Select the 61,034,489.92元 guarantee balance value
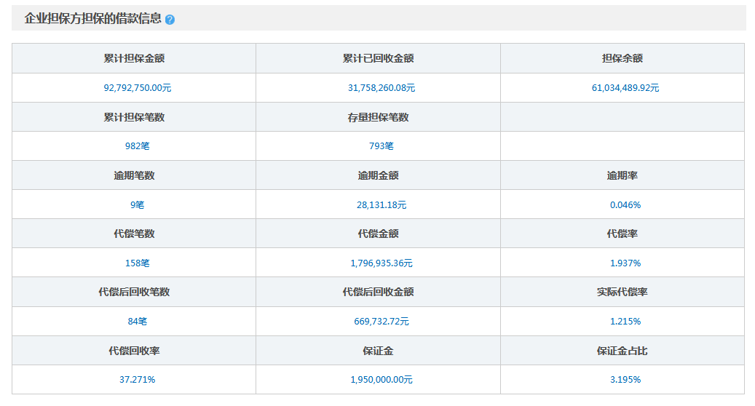Screen dimensions: 755x406 coord(625,88)
